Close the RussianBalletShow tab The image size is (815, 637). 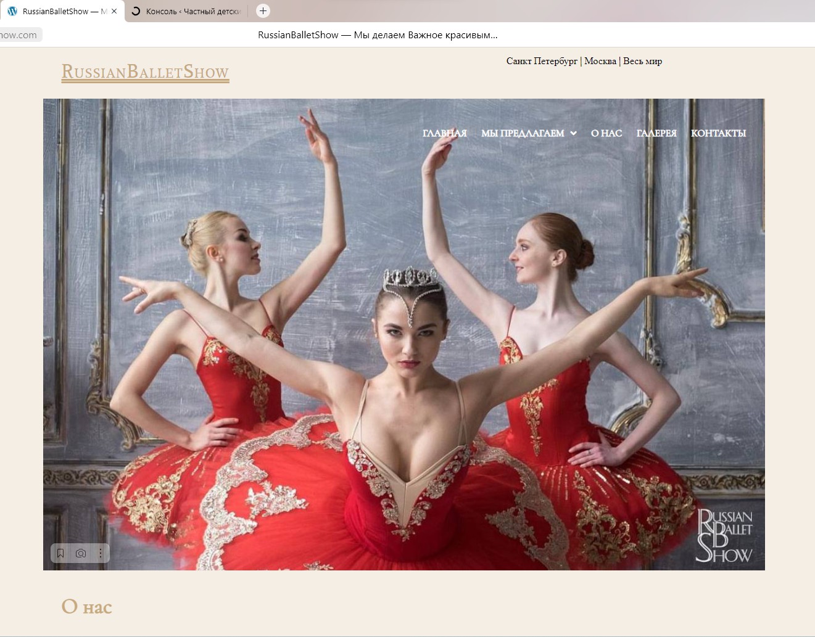(x=114, y=11)
